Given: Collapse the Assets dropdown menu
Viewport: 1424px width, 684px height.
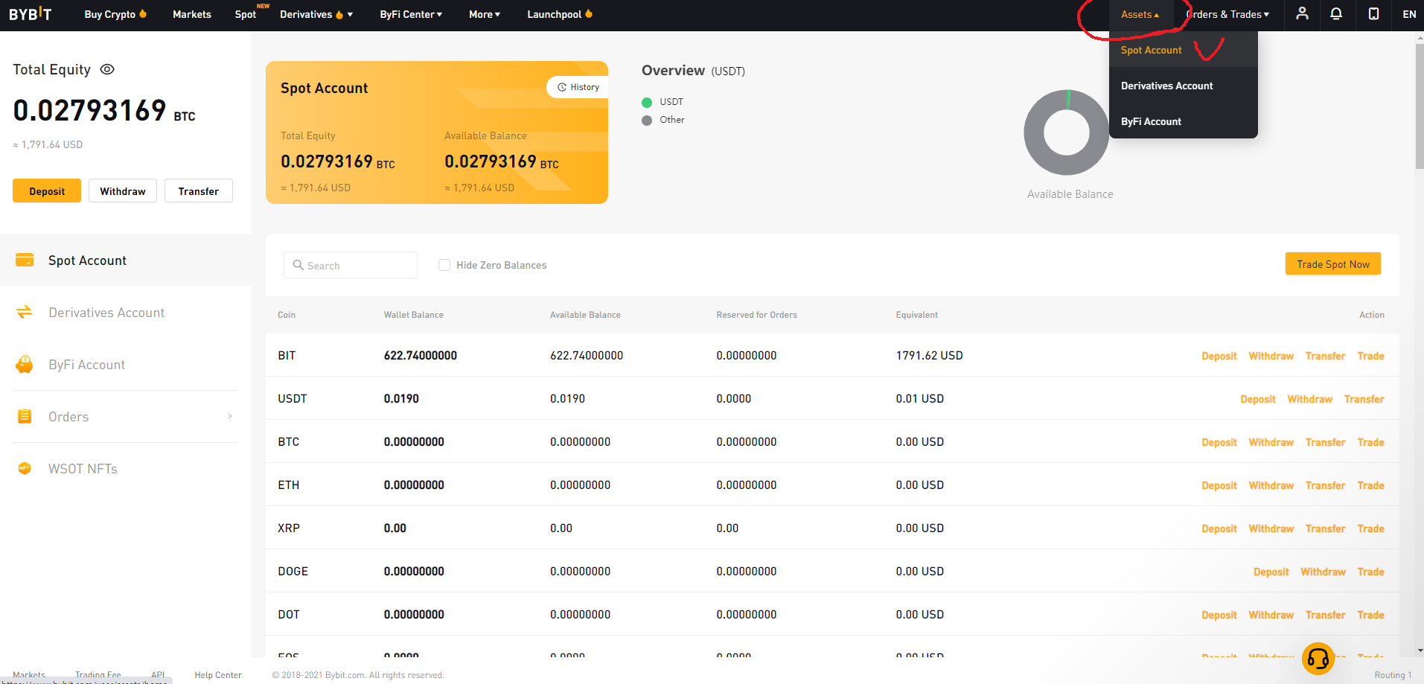Looking at the screenshot, I should pos(1140,14).
